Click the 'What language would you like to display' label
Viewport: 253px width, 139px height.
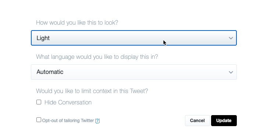pyautogui.click(x=97, y=57)
